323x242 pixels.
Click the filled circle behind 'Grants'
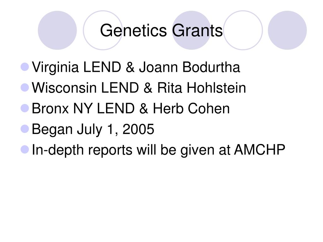pyautogui.click(x=191, y=30)
